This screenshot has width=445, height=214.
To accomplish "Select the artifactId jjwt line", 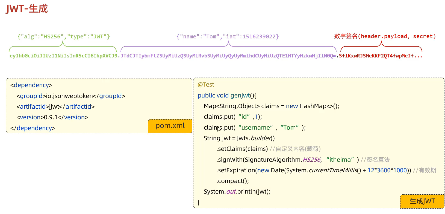I will tap(55, 106).
